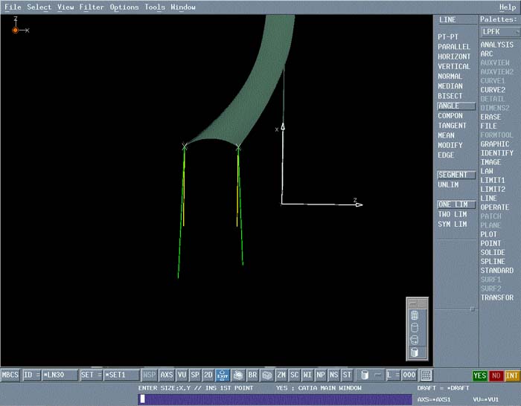Open the Filter menu
Image resolution: width=521 pixels, height=406 pixels.
coord(92,7)
